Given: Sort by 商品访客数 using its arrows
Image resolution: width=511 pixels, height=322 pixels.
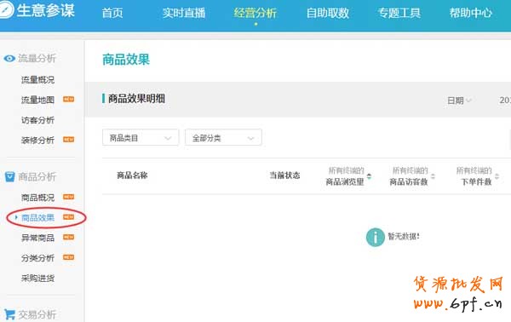Looking at the screenshot, I should (433, 176).
